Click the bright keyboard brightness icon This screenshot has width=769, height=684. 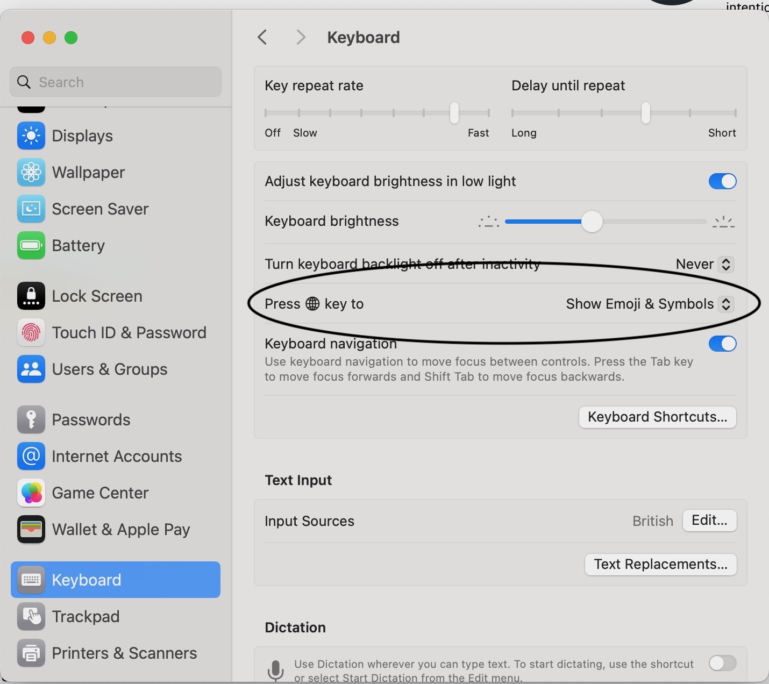pos(723,222)
